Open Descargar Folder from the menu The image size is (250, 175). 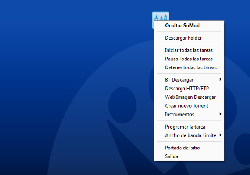pos(189,38)
